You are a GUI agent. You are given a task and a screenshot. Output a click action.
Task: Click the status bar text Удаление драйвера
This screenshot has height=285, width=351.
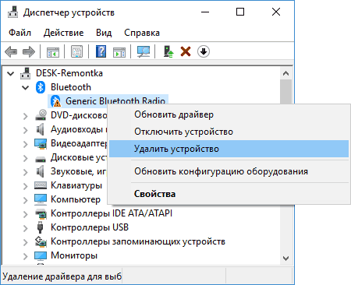tap(62, 276)
